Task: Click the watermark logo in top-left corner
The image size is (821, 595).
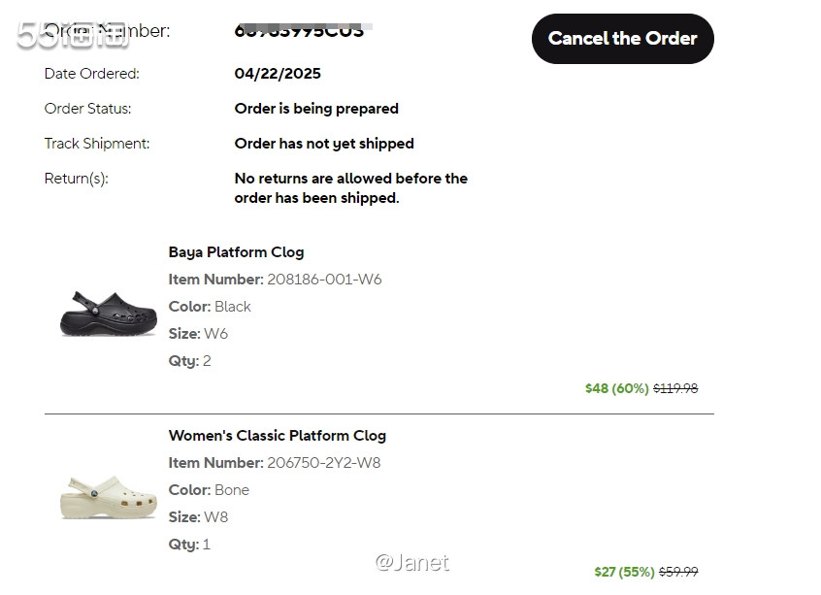Action: [73, 36]
